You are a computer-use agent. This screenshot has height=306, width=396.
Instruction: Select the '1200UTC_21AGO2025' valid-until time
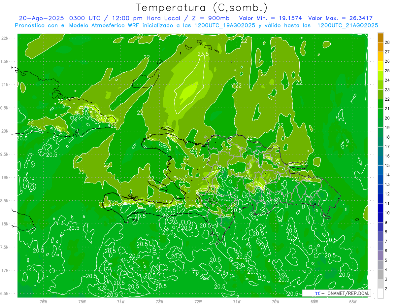[x=347, y=25]
